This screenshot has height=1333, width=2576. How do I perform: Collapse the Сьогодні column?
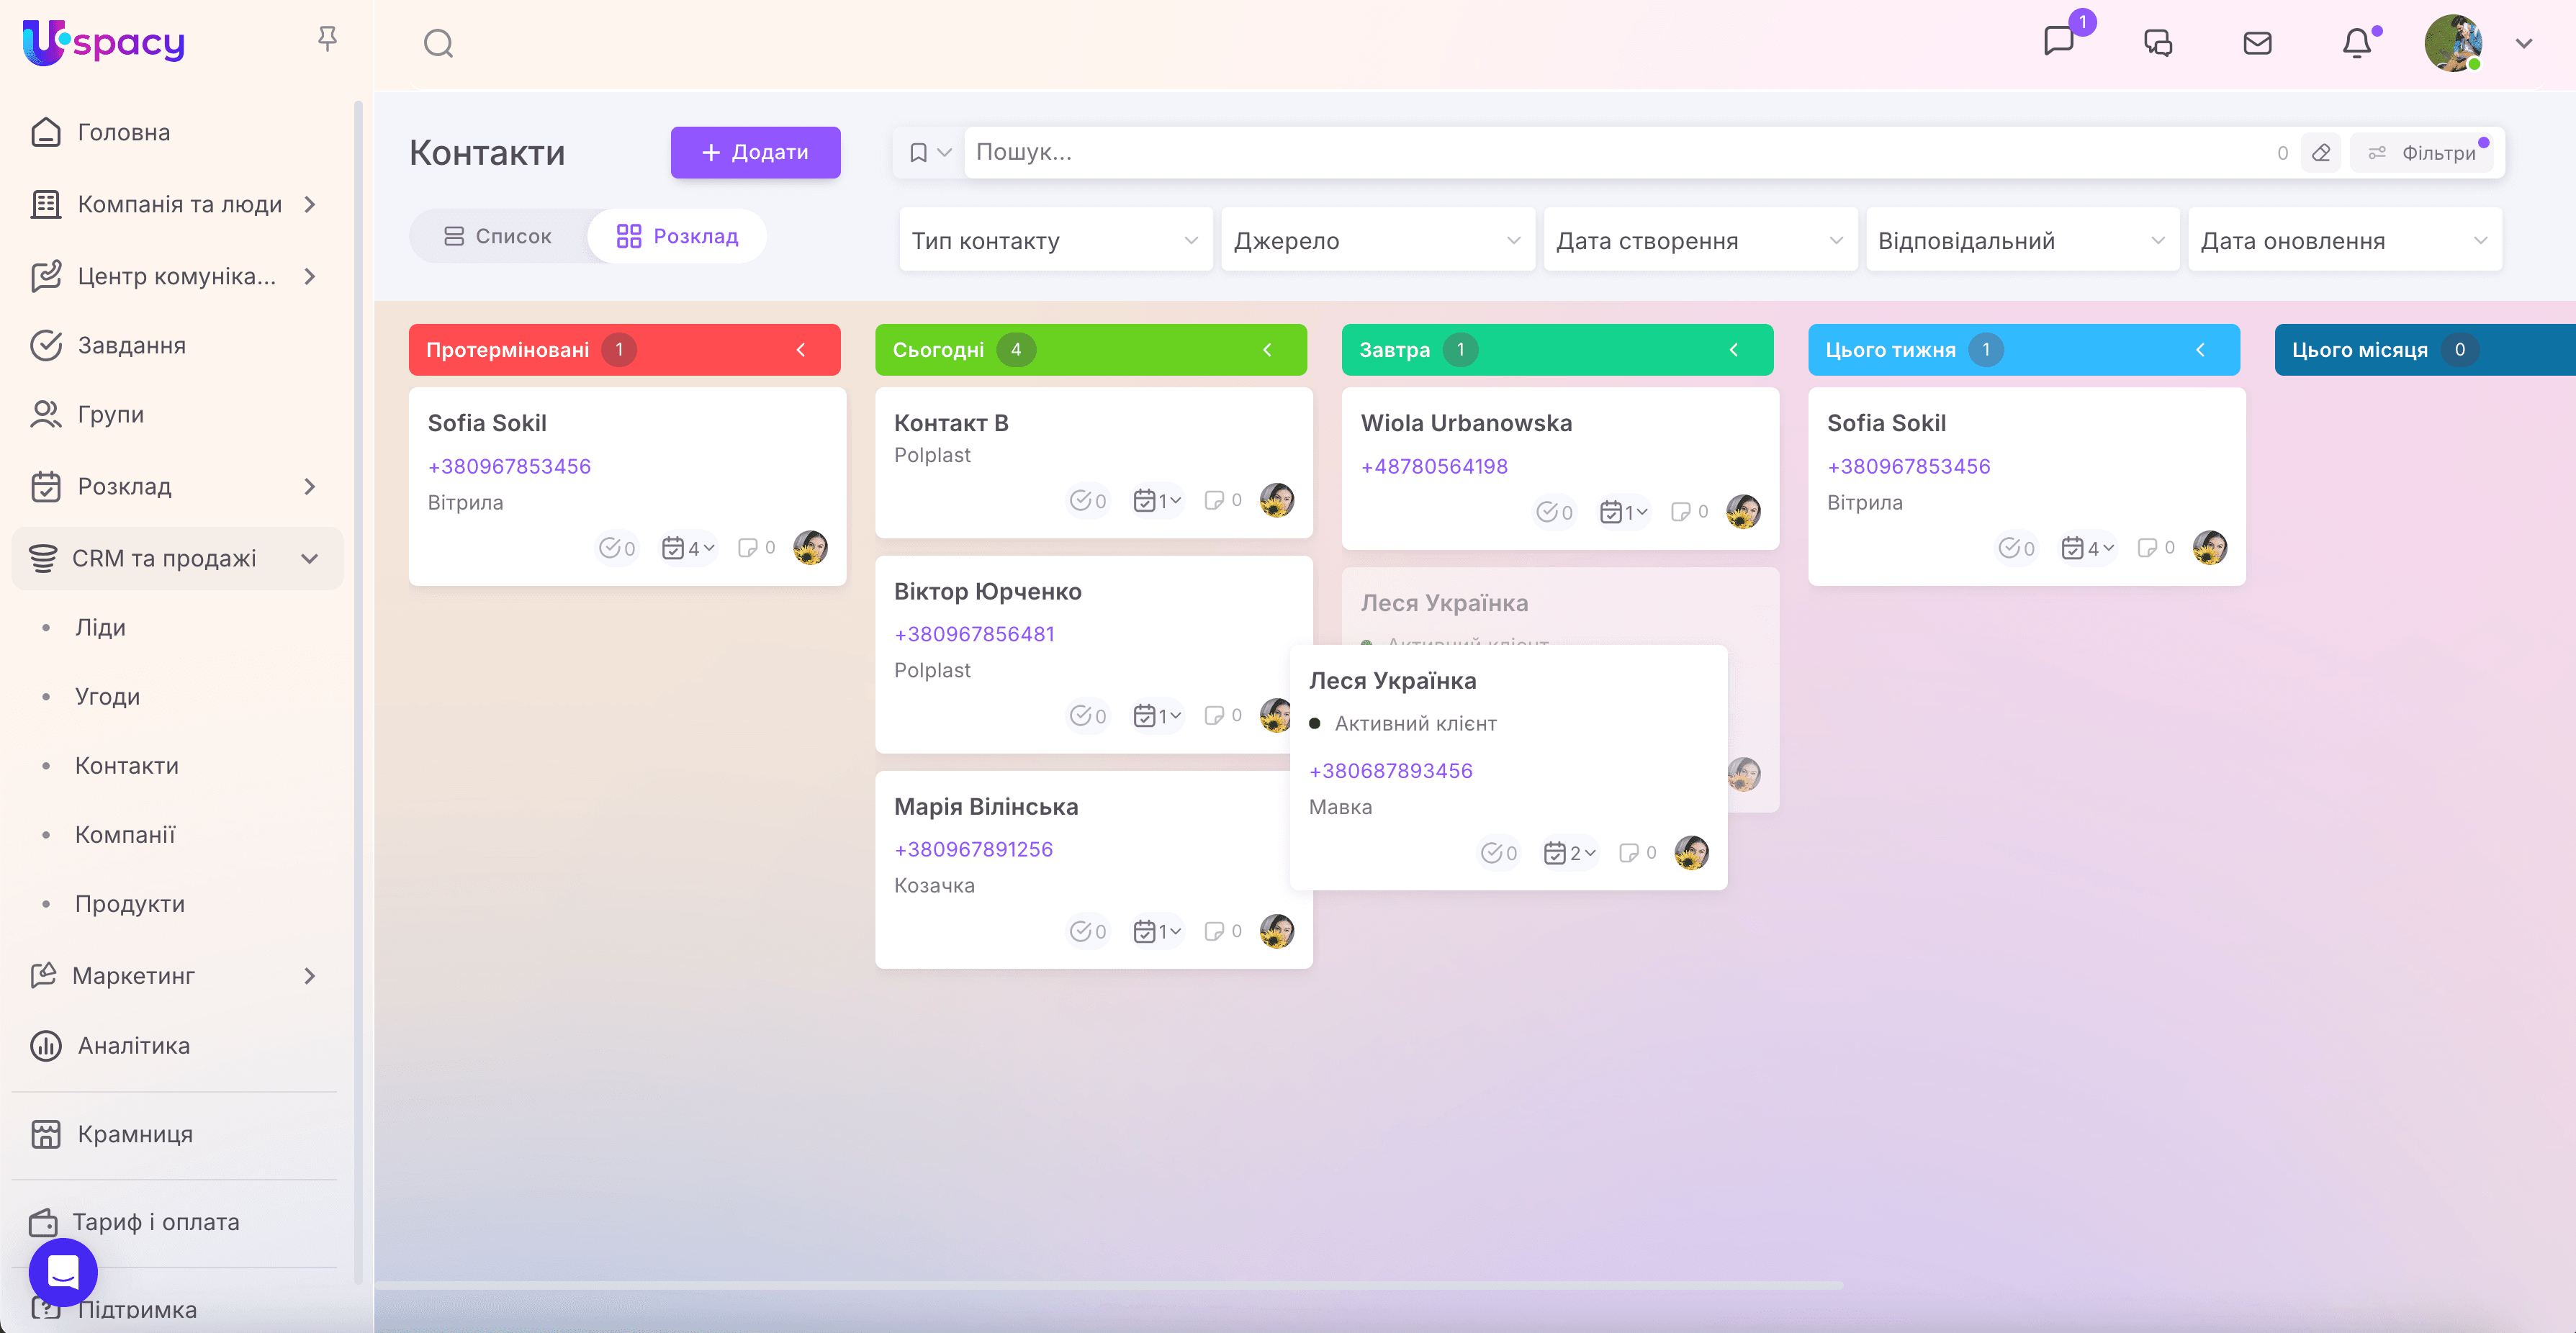pyautogui.click(x=1267, y=350)
